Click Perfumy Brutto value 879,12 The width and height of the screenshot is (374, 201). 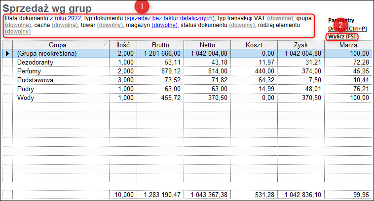[x=171, y=71]
